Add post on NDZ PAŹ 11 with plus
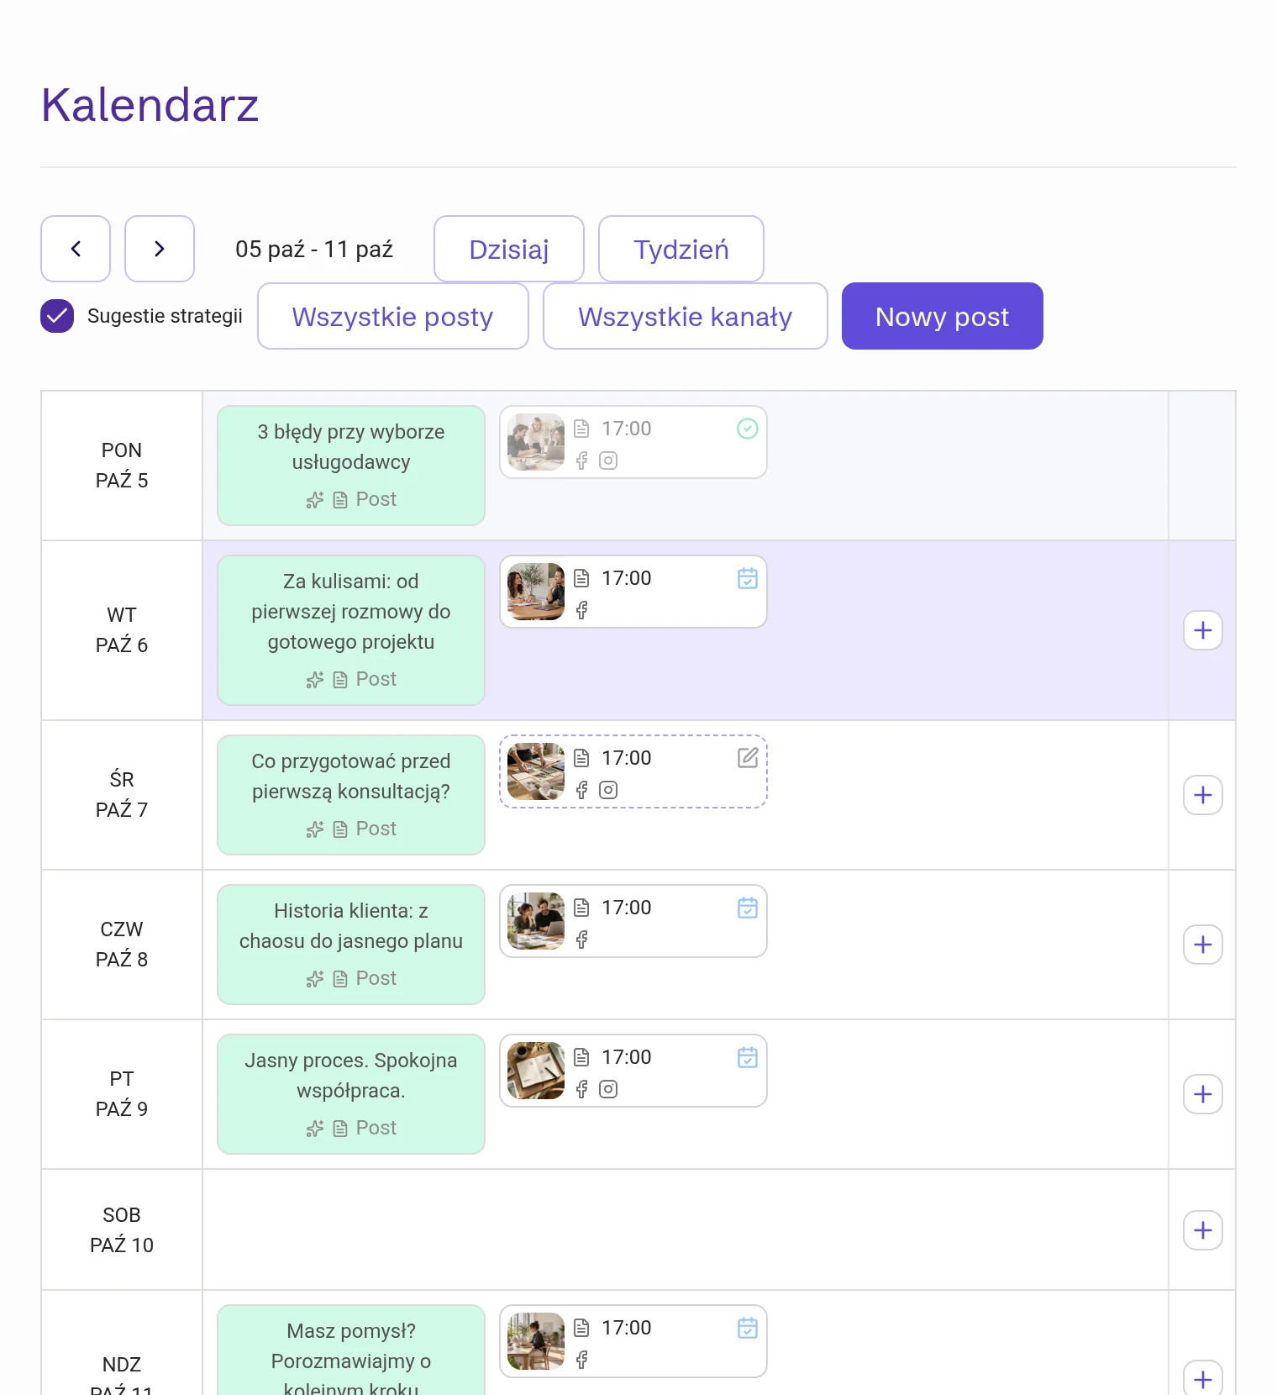Image resolution: width=1277 pixels, height=1395 pixels. point(1203,1378)
